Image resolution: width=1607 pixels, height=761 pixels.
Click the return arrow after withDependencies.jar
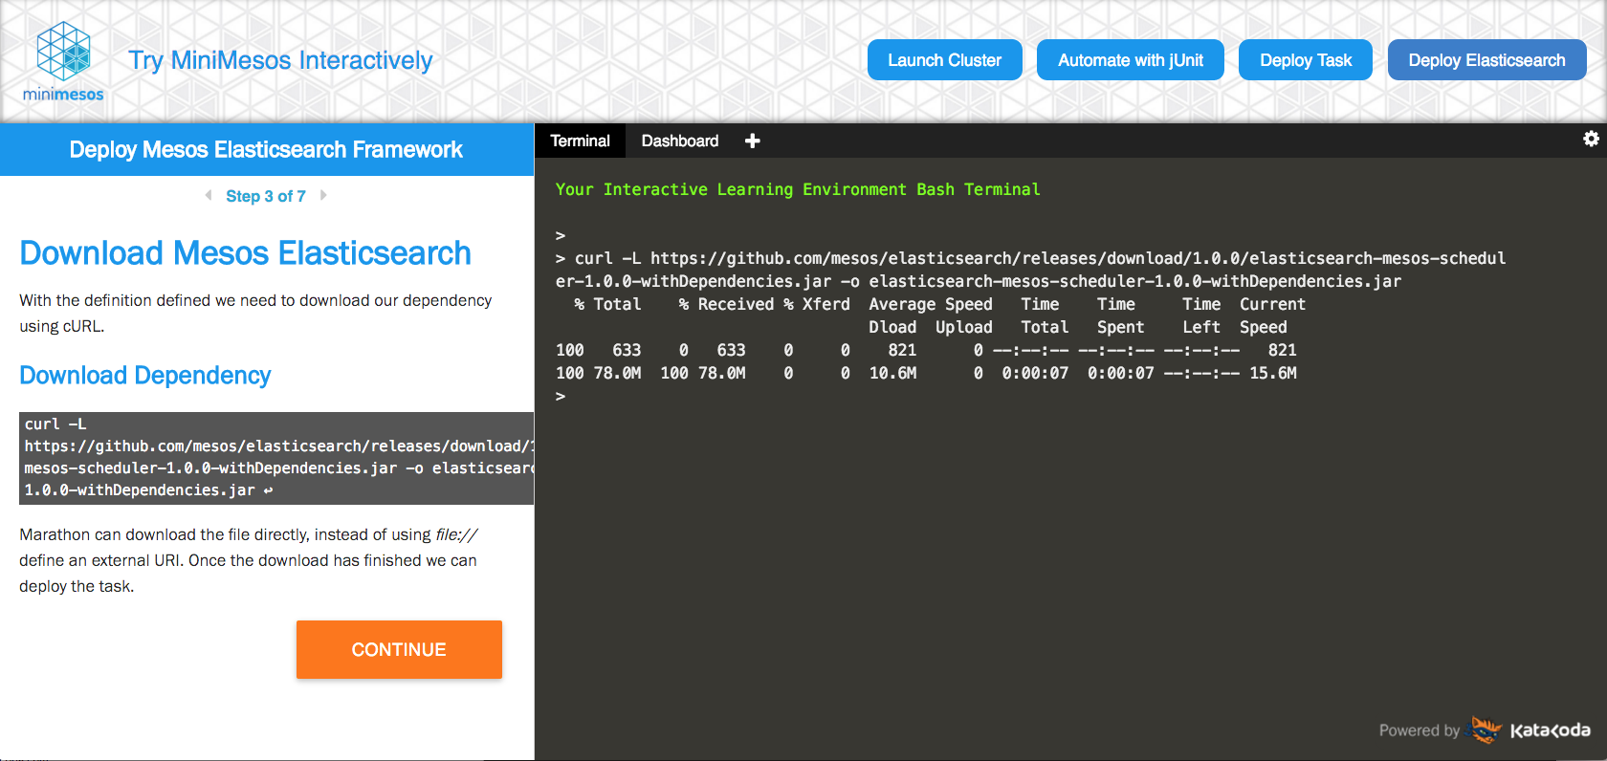point(269,490)
